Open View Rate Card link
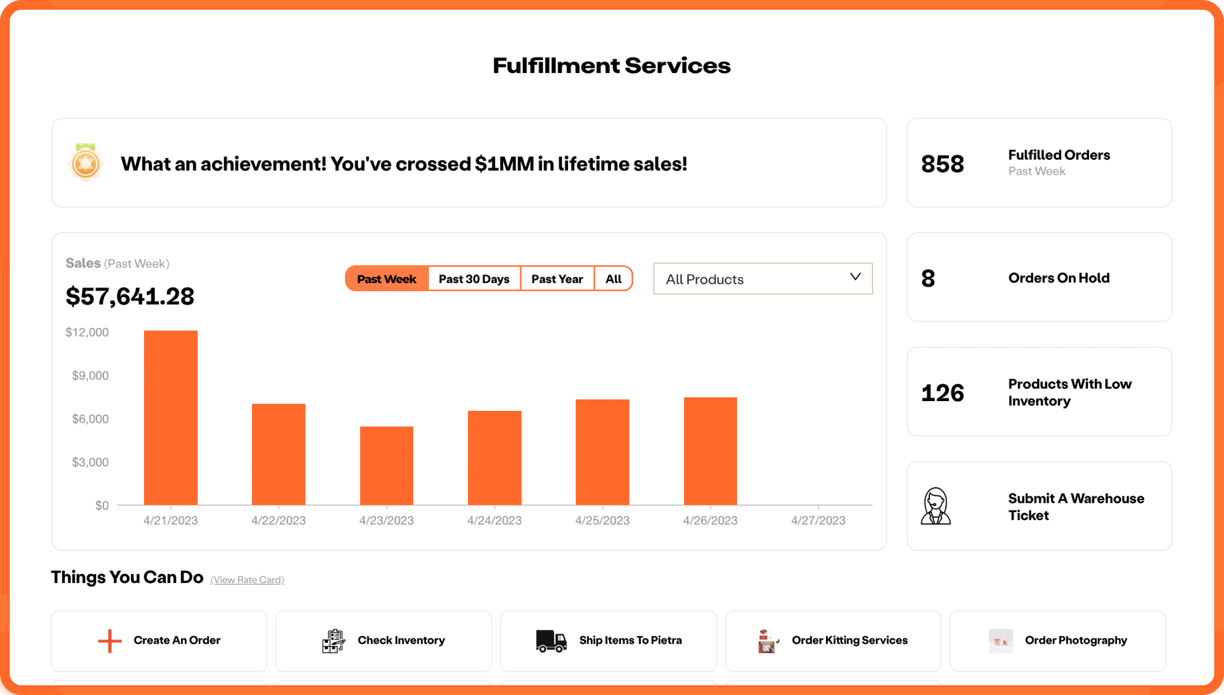Viewport: 1224px width, 695px height. 247,580
